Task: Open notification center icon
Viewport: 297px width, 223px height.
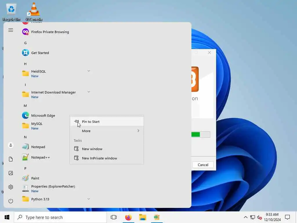Action: tap(287, 217)
